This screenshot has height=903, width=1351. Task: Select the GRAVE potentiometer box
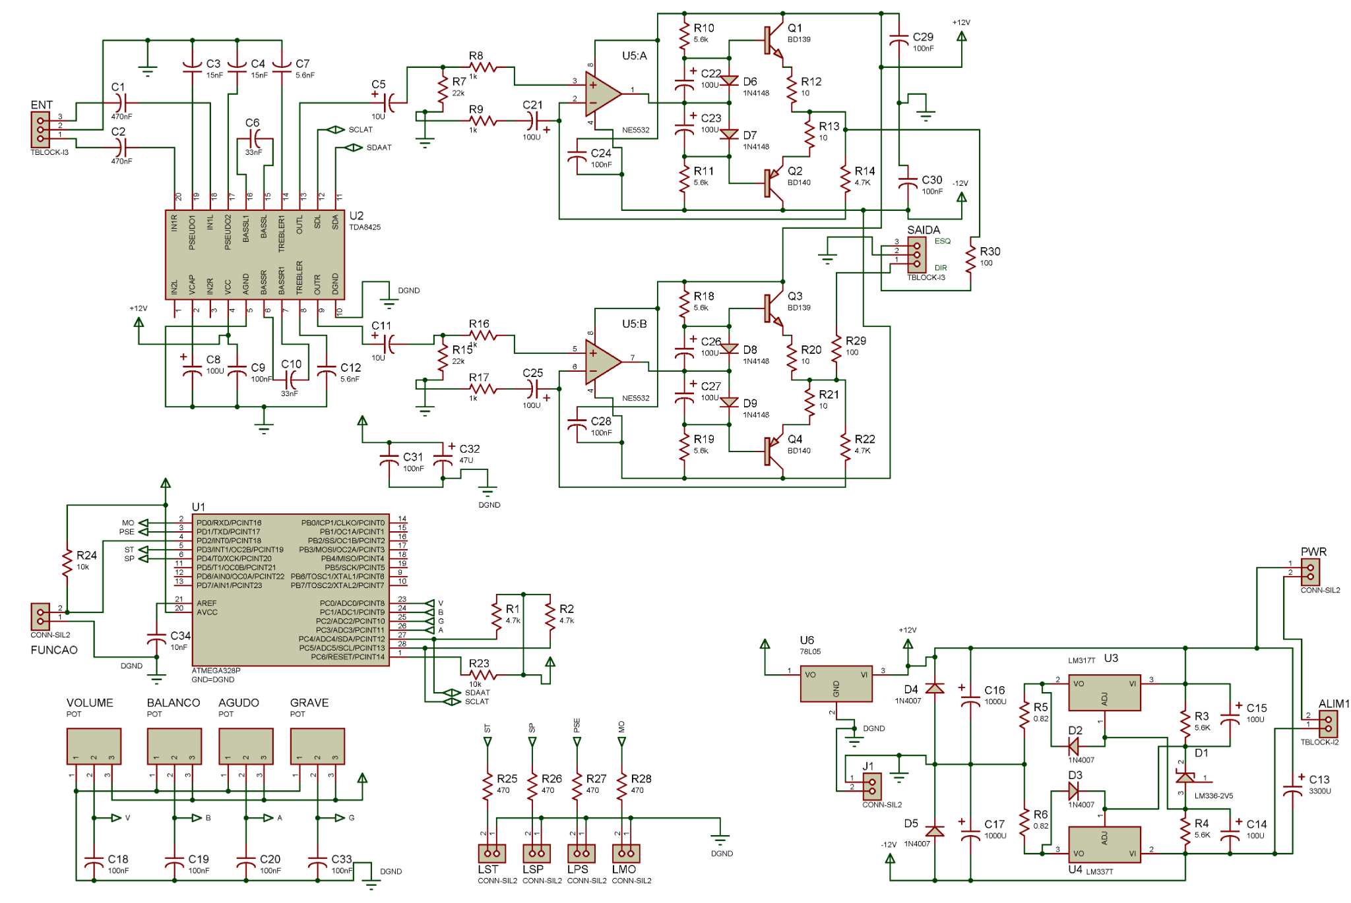(x=317, y=746)
